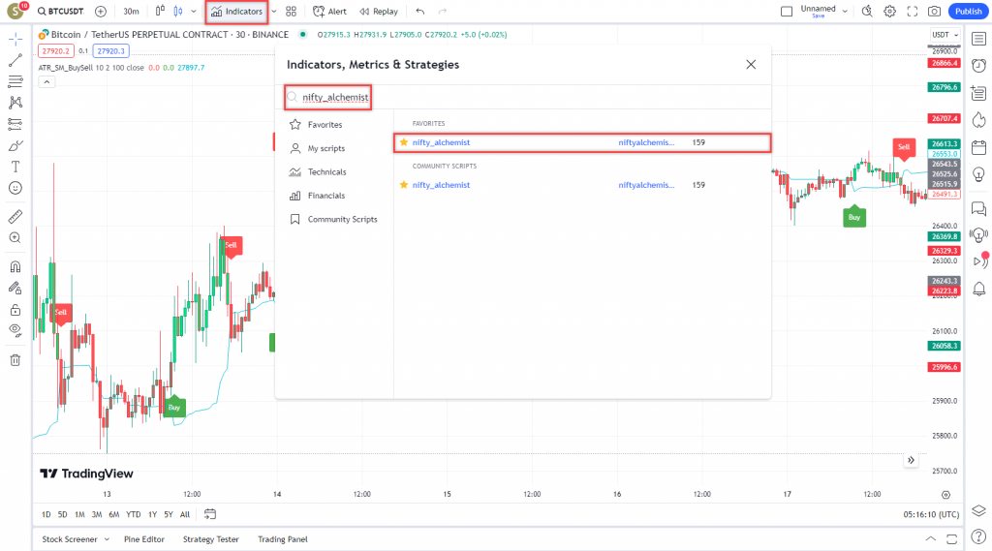Open the forecasting and measurement tools
Image resolution: width=992 pixels, height=551 pixels.
point(15,124)
